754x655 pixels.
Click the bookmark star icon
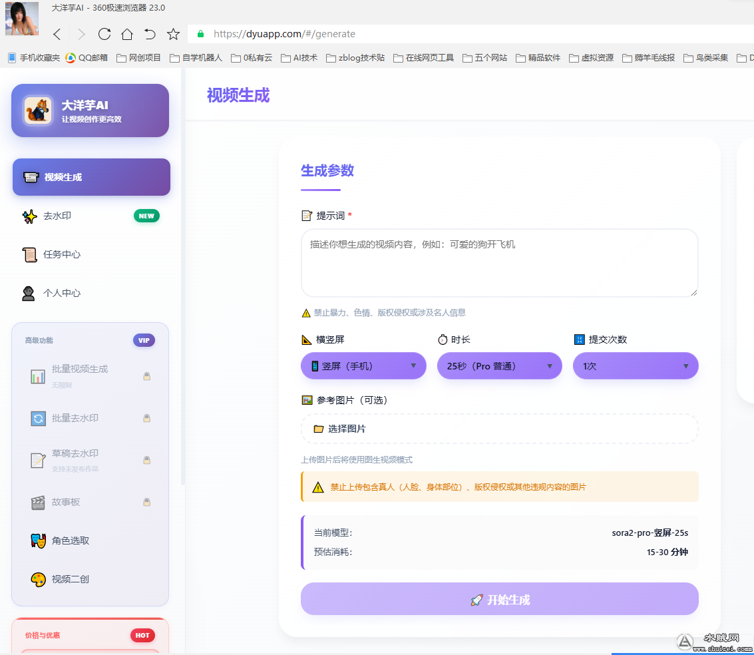tap(173, 34)
